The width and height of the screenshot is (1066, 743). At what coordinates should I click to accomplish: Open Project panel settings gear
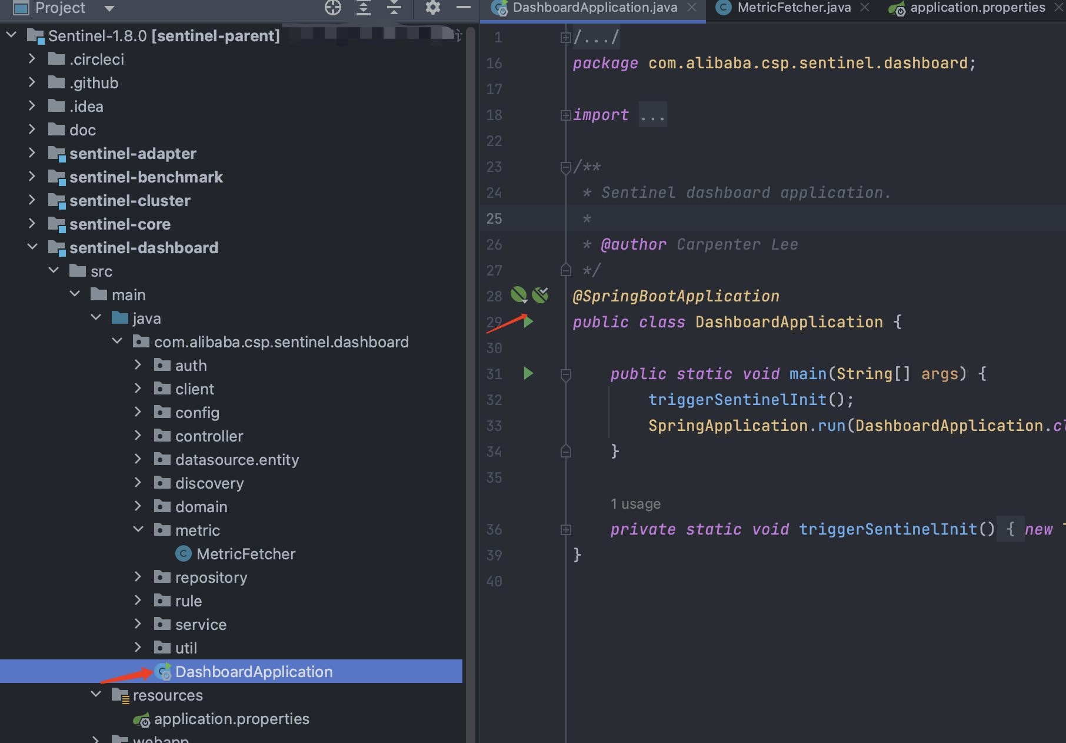tap(433, 8)
